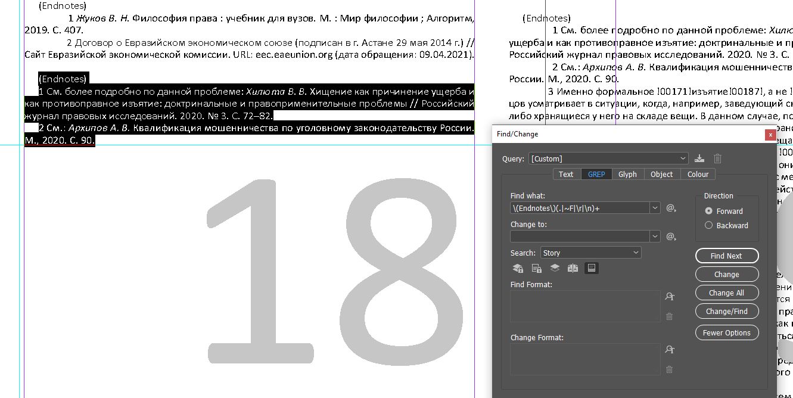Viewport: 793px width, 398px height.
Task: Toggle Include Locked Stories search option
Action: (x=536, y=268)
